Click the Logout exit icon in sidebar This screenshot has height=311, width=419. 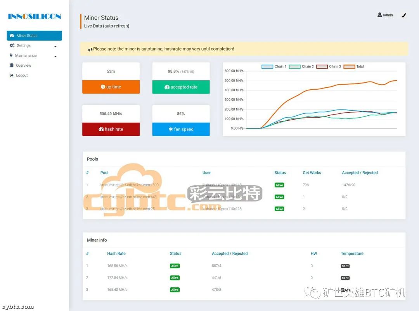point(12,76)
